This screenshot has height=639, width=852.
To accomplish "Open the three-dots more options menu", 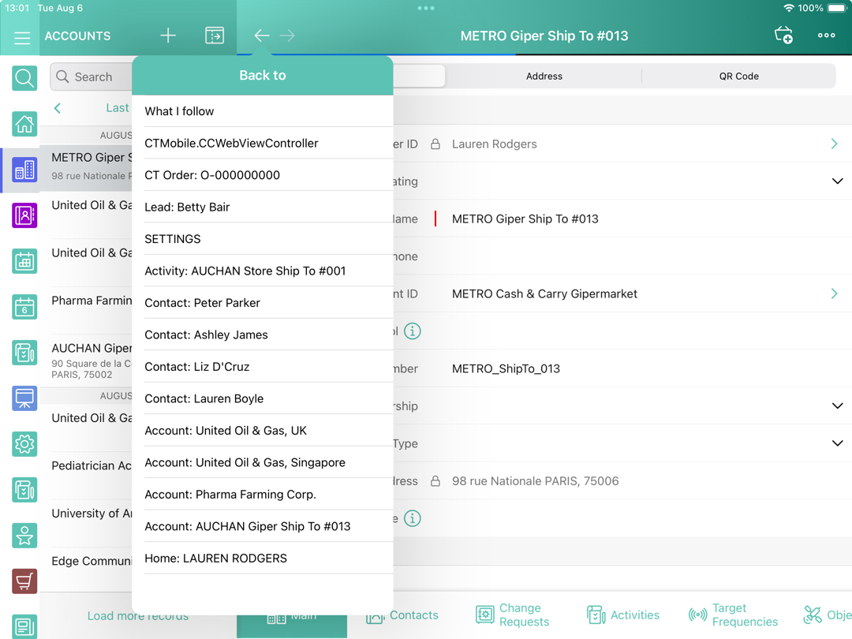I will pos(826,35).
